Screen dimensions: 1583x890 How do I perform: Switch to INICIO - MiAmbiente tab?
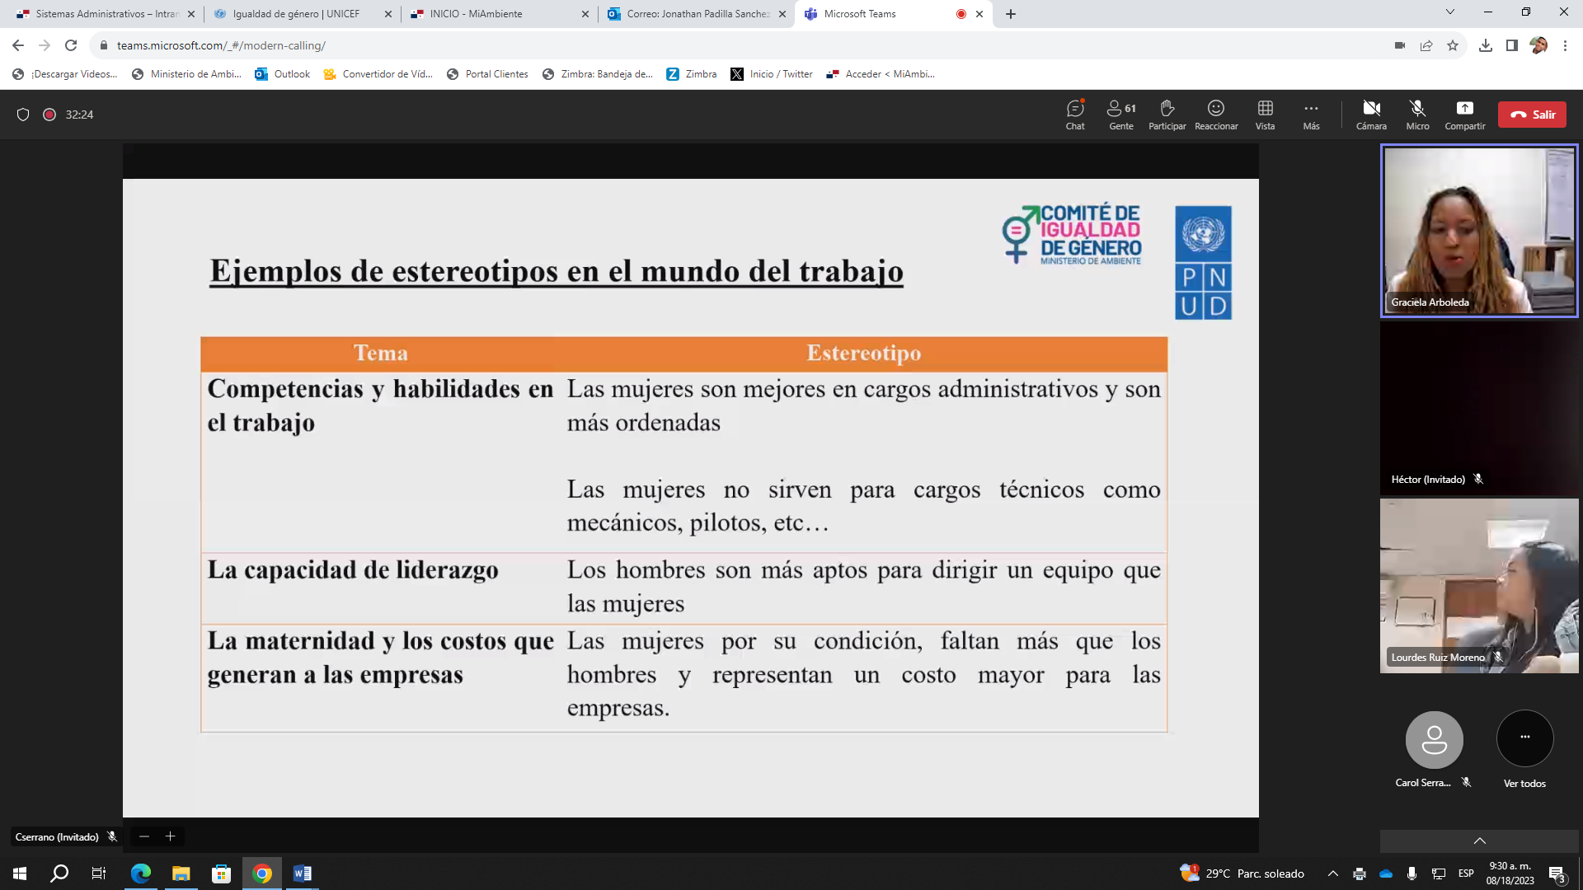click(x=476, y=14)
